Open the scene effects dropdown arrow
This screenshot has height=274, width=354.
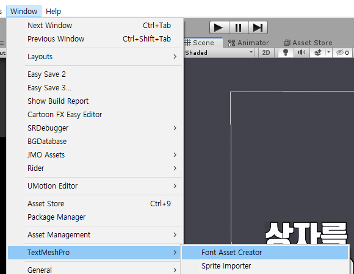tap(328, 52)
